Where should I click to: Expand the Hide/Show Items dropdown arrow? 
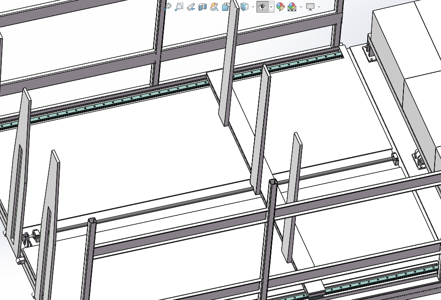pyautogui.click(x=271, y=7)
